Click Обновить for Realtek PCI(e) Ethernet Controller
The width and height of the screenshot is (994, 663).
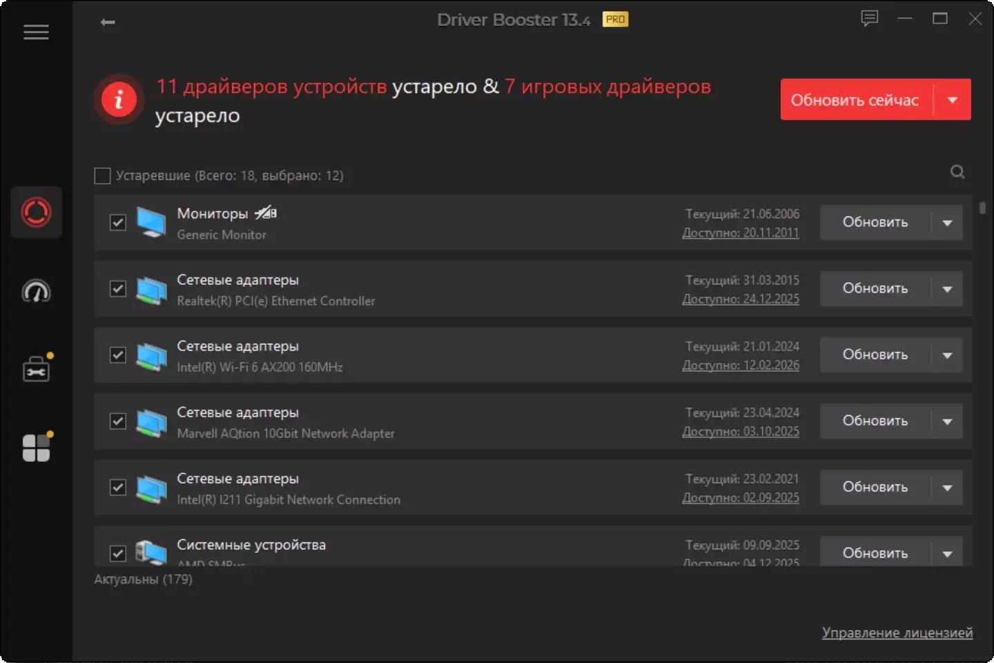[x=875, y=288]
